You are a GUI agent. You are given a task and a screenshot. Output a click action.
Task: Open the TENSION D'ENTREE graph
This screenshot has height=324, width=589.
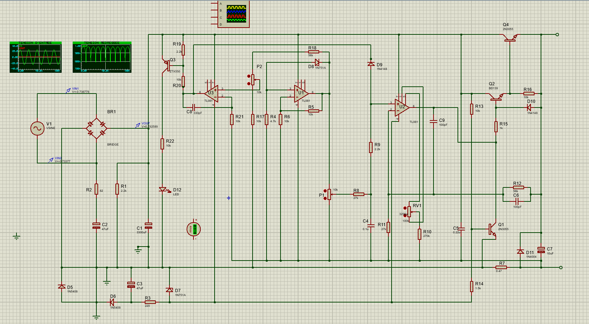point(35,57)
